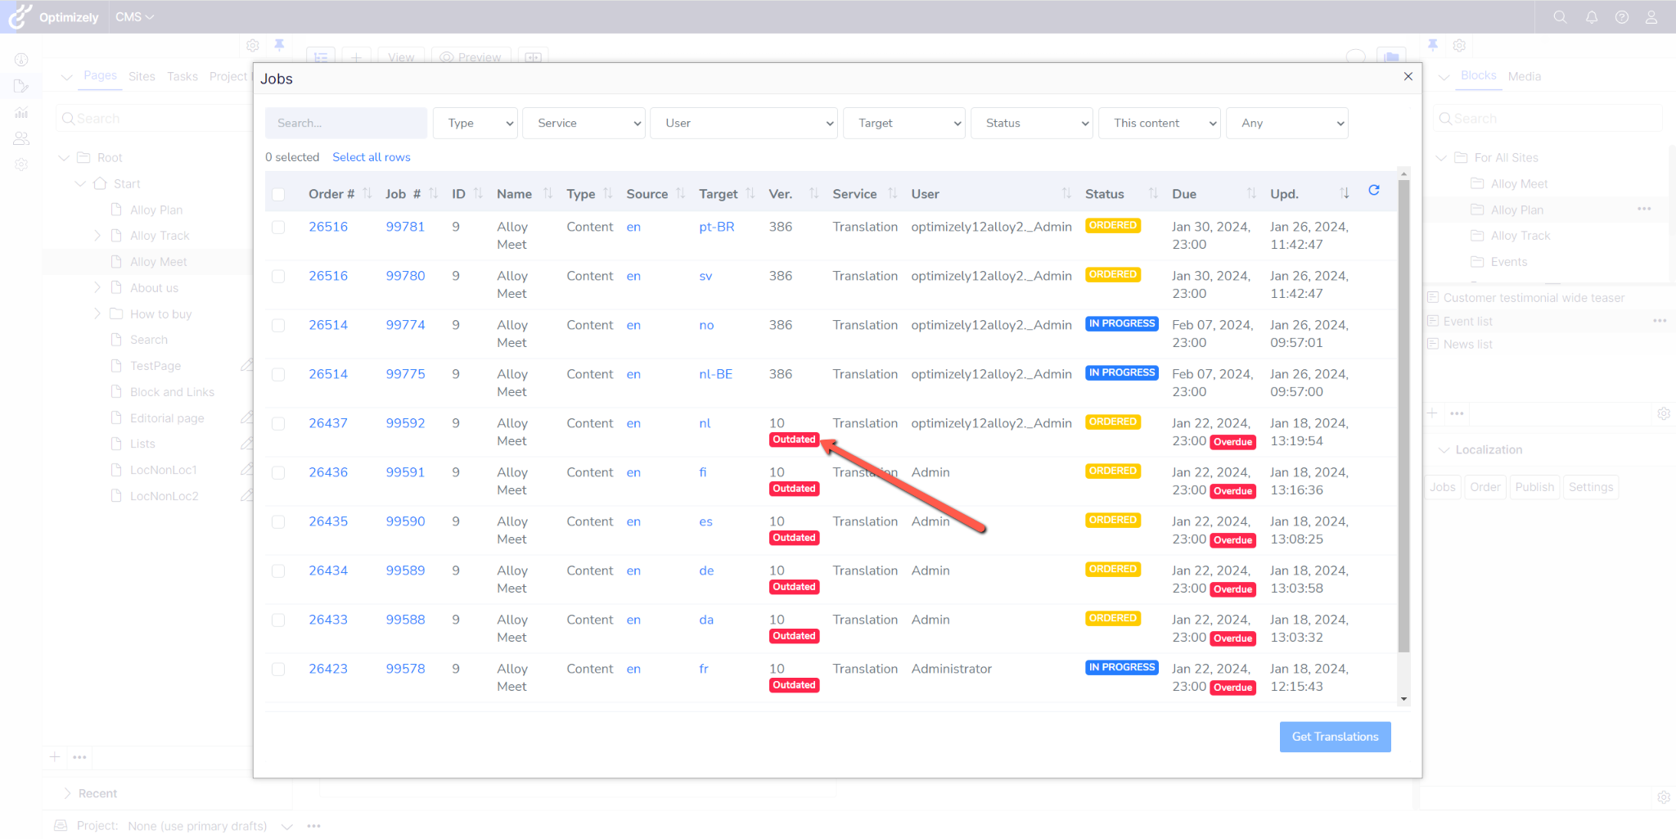
Task: Click in the Jobs search field
Action: click(x=345, y=123)
